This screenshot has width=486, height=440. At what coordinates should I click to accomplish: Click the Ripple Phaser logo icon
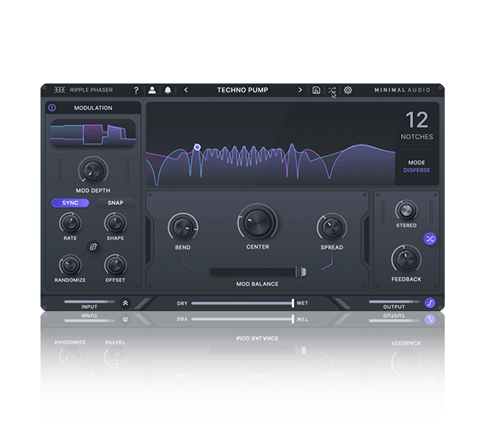pyautogui.click(x=60, y=90)
